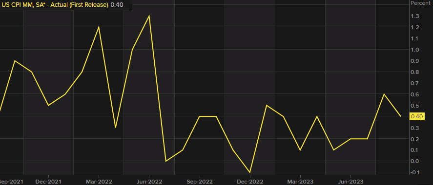Click the 0.1 y-axis value
Screen dimensions: 433x185
(x=415, y=150)
